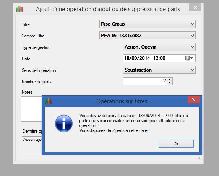219x176 pixels.
Task: Click the Notes label
Action: [x=27, y=92]
